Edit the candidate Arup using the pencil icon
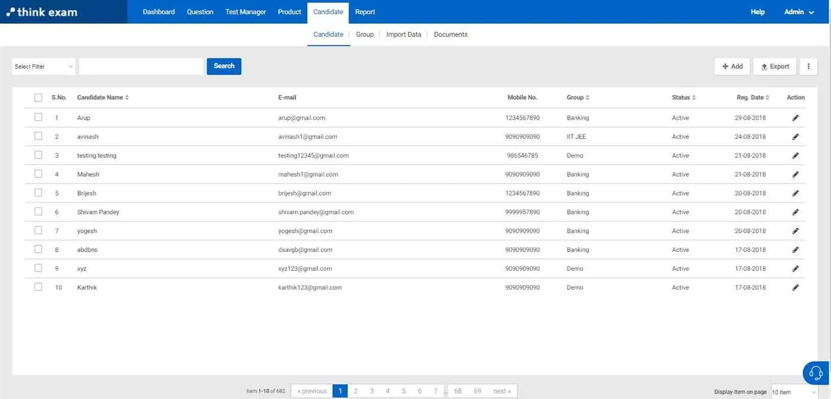 pos(795,118)
